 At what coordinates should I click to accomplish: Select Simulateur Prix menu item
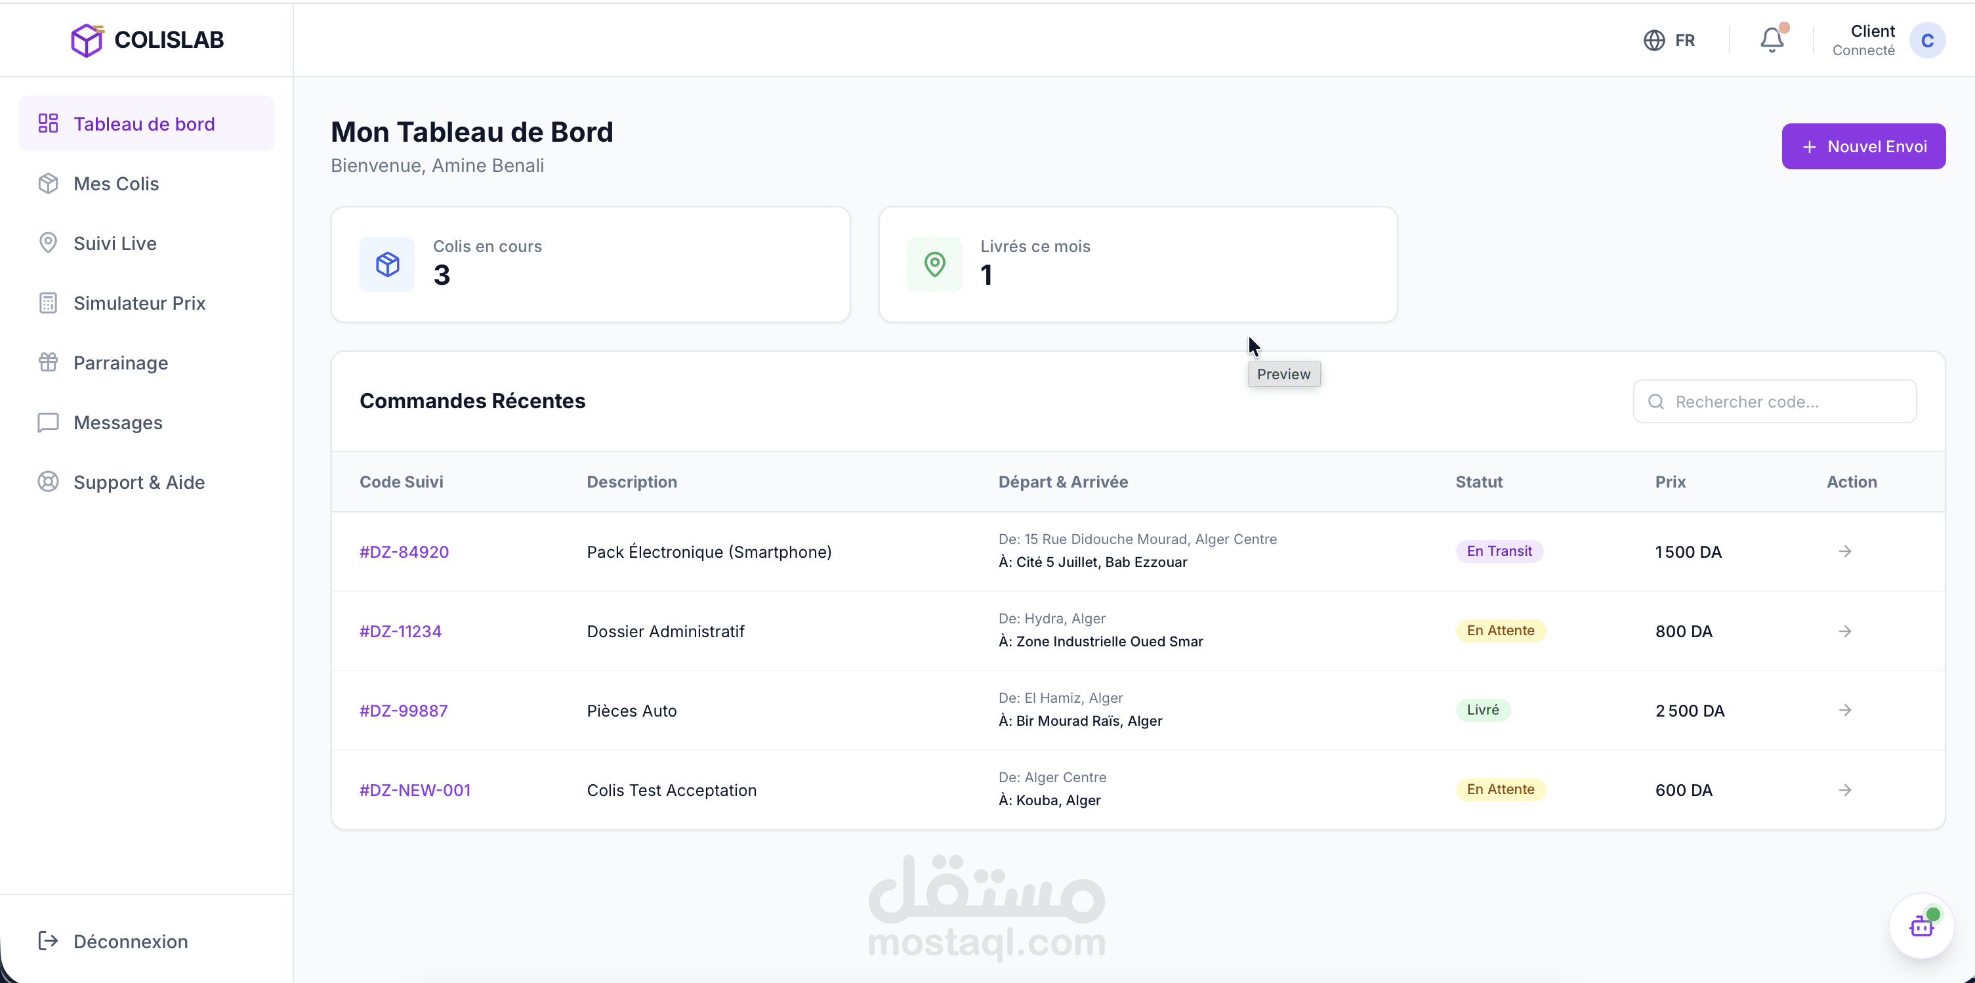[140, 304]
